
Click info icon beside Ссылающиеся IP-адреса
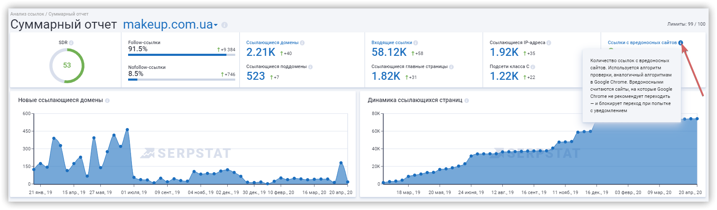(x=549, y=43)
